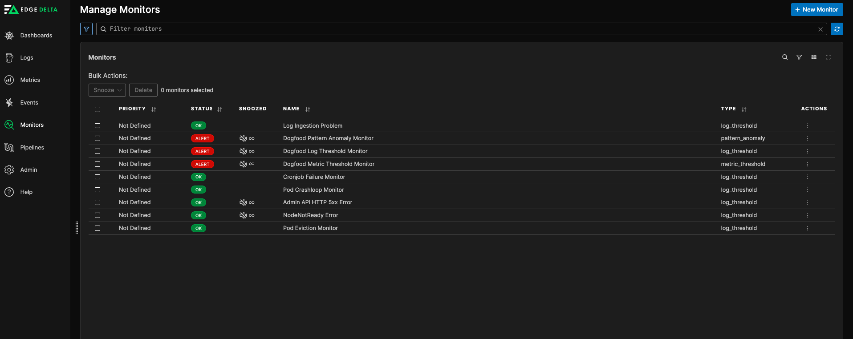Clear the filter monitors search field
Image resolution: width=853 pixels, height=339 pixels.
click(x=821, y=29)
